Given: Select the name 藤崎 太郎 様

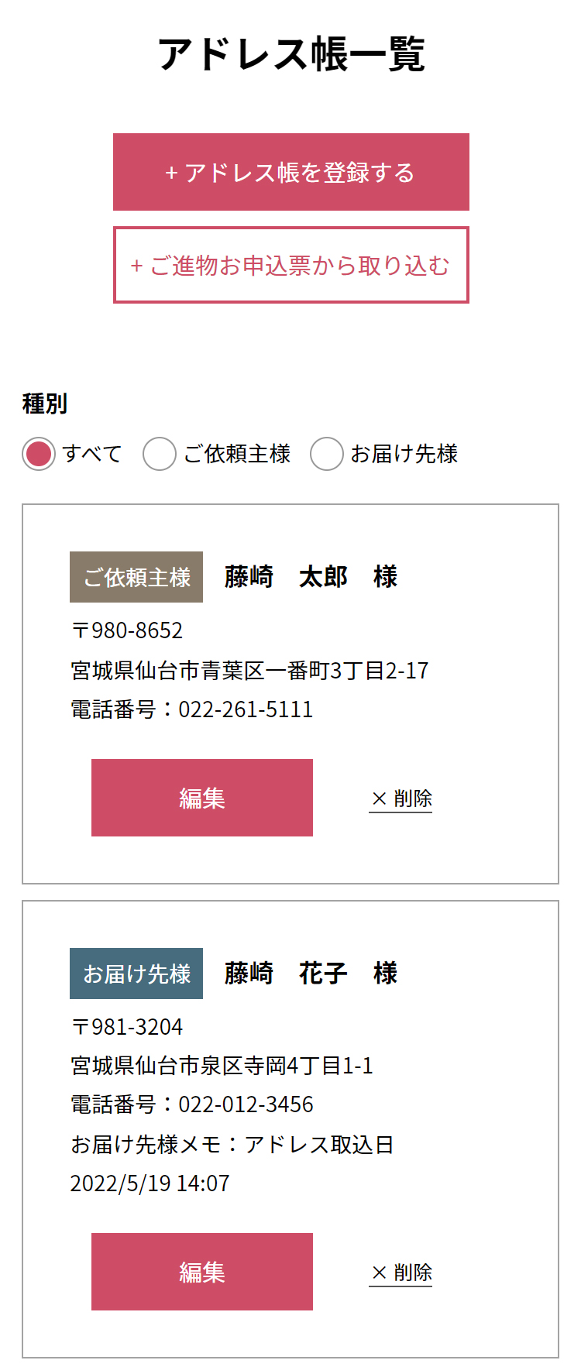Looking at the screenshot, I should [311, 577].
